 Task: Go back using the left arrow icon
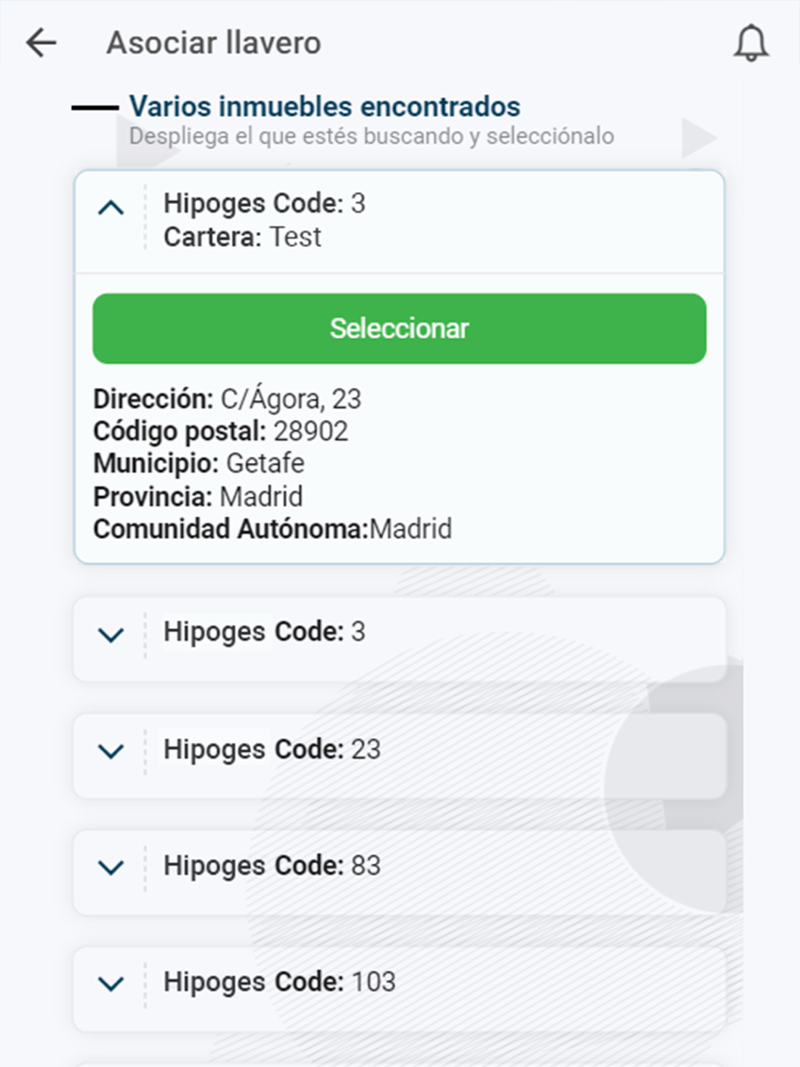[41, 42]
